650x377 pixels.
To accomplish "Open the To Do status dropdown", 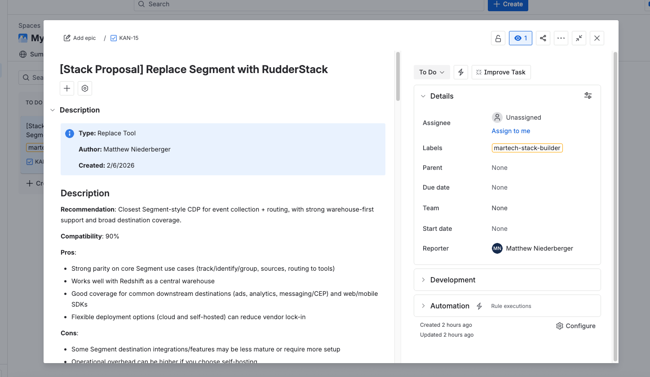I will click(431, 72).
